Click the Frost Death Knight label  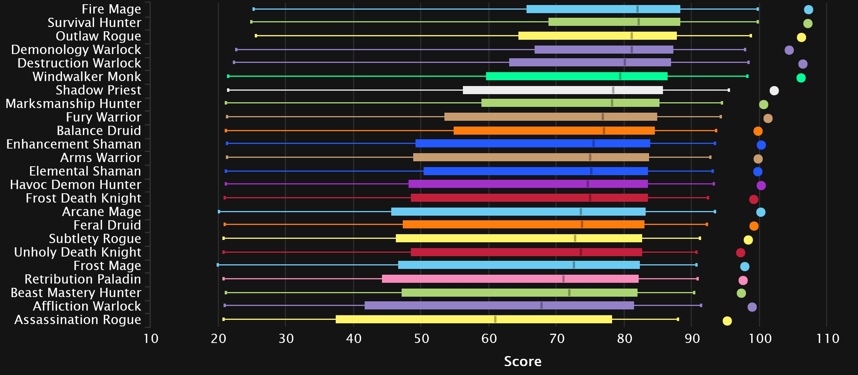tap(83, 198)
